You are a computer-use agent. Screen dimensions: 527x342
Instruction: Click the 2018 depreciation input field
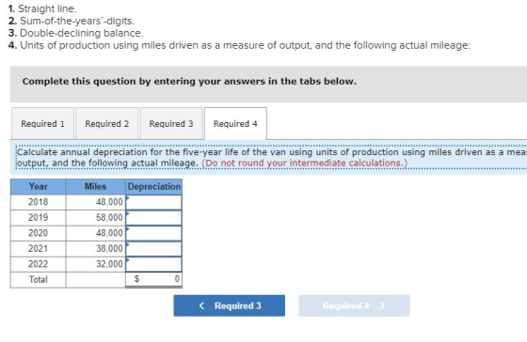[154, 202]
